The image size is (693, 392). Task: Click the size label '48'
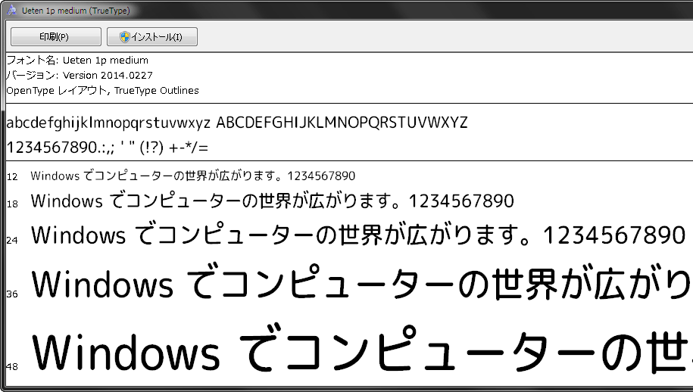click(x=12, y=366)
